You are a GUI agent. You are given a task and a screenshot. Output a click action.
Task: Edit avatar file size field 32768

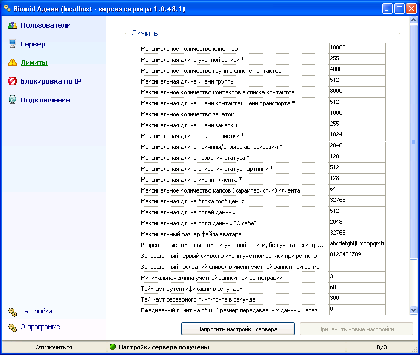[x=357, y=234]
